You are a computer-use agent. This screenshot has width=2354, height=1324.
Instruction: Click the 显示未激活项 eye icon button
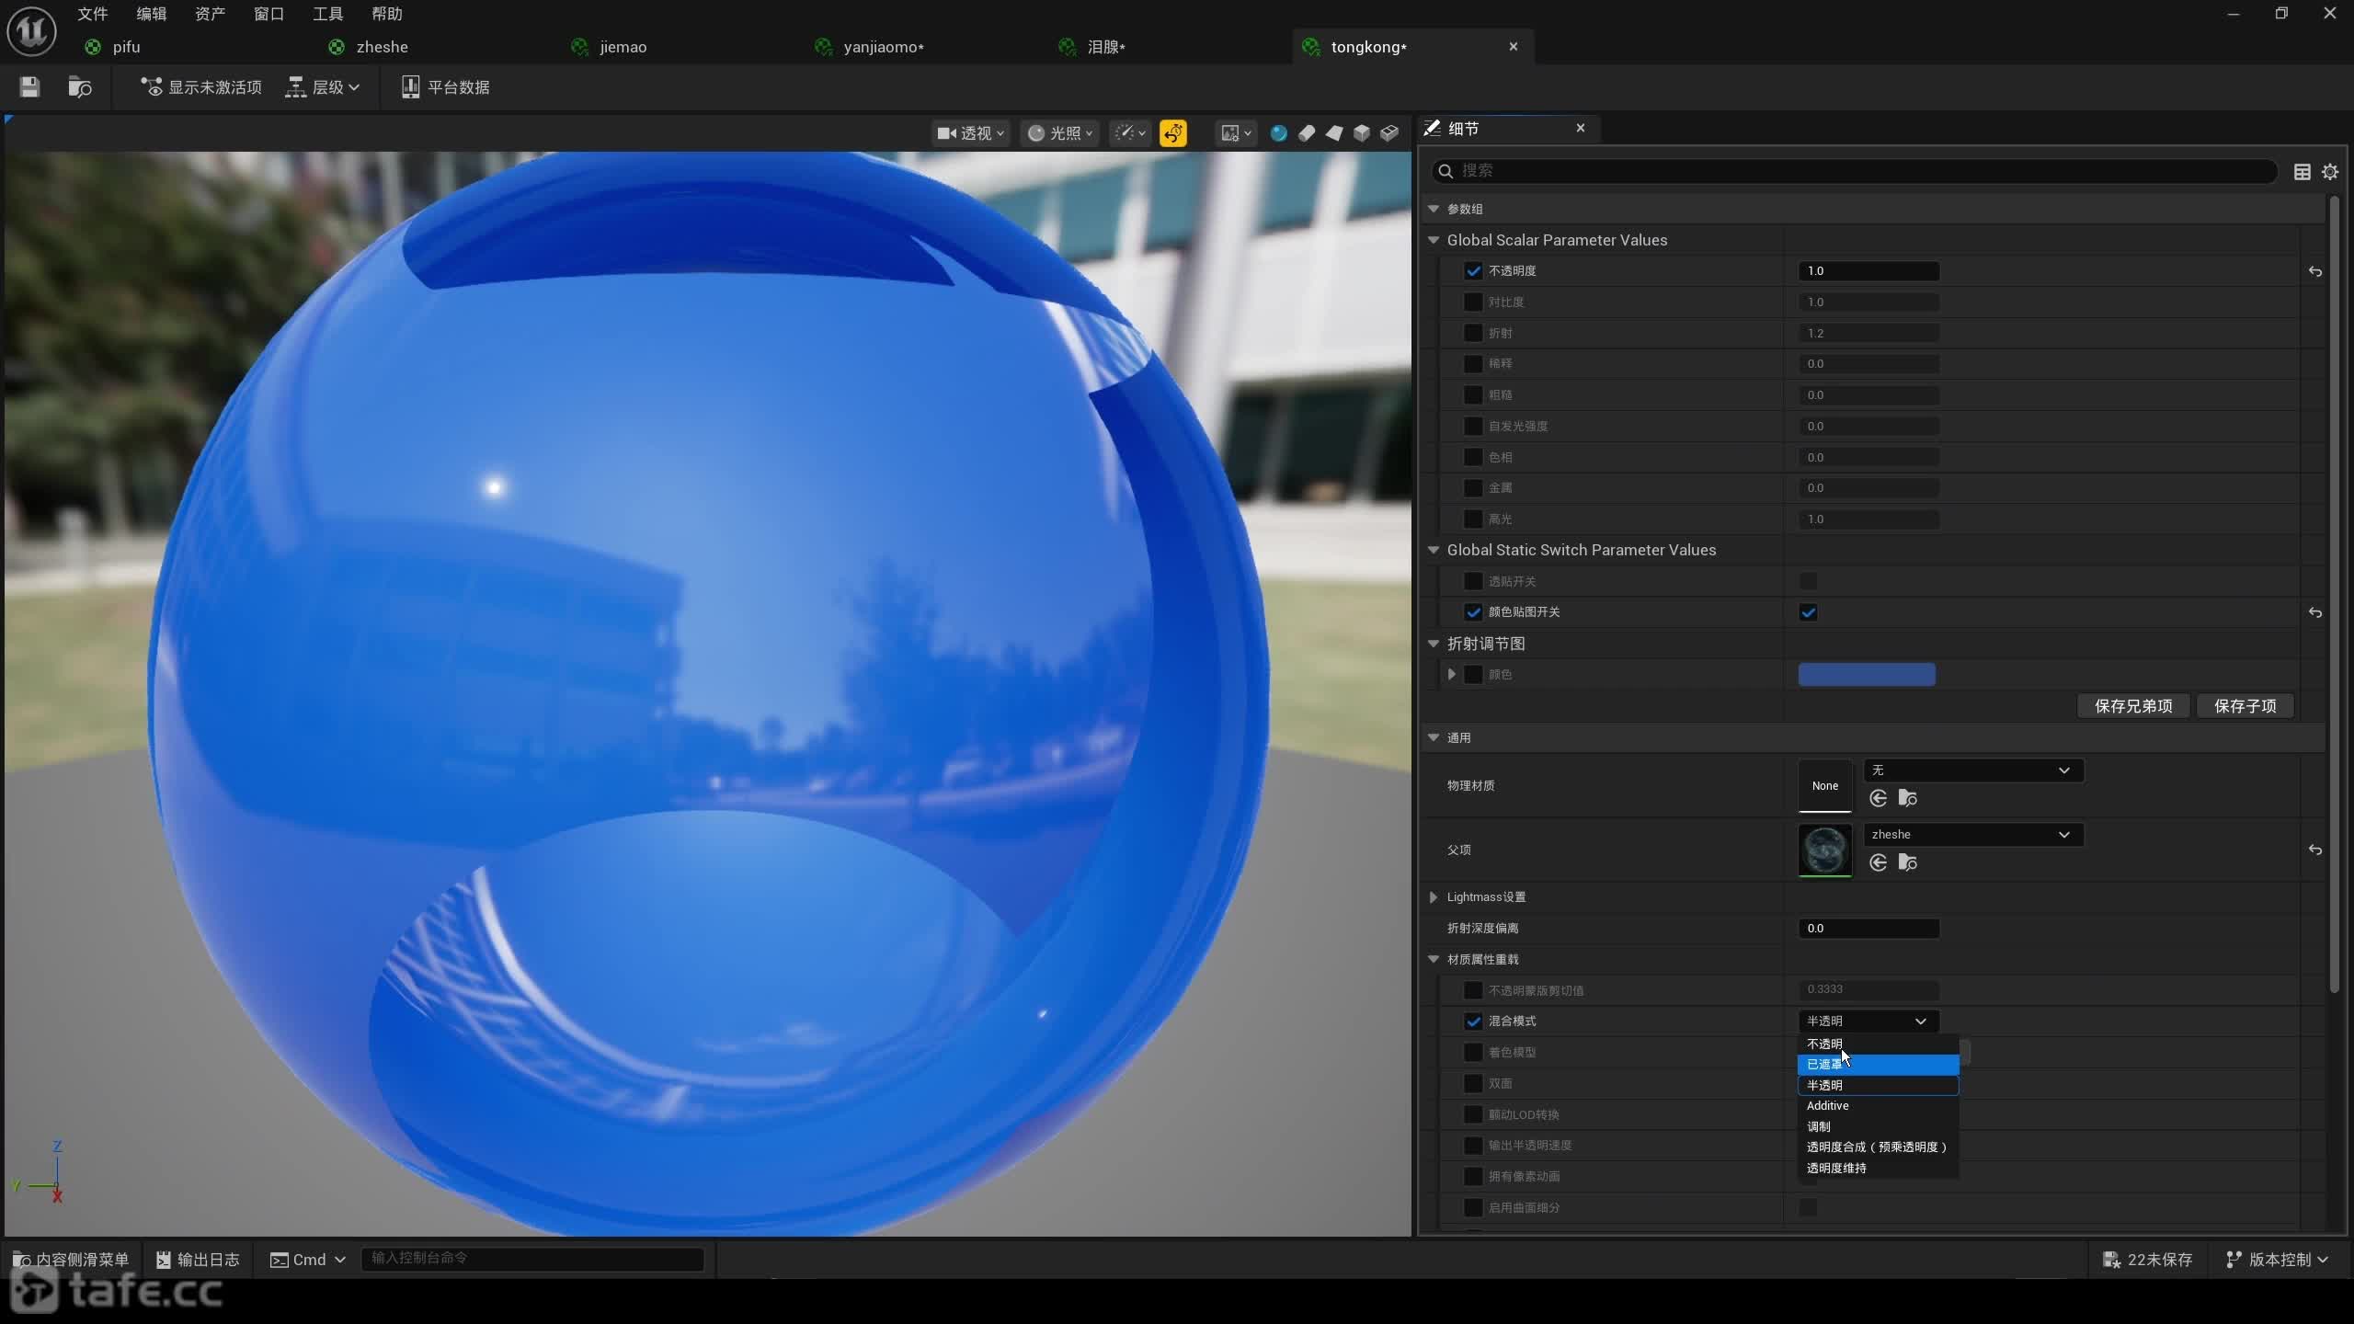click(x=200, y=87)
